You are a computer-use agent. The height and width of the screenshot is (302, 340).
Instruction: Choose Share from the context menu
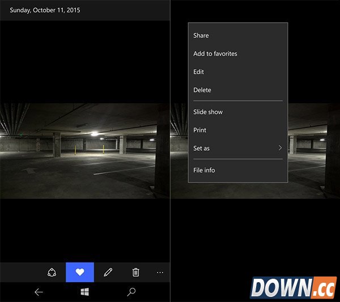coord(201,36)
